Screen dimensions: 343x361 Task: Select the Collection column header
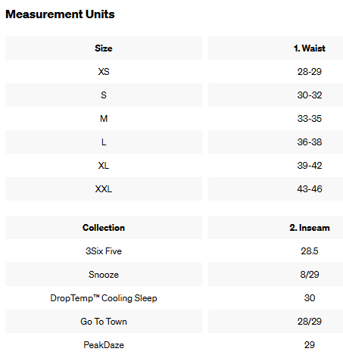click(104, 228)
